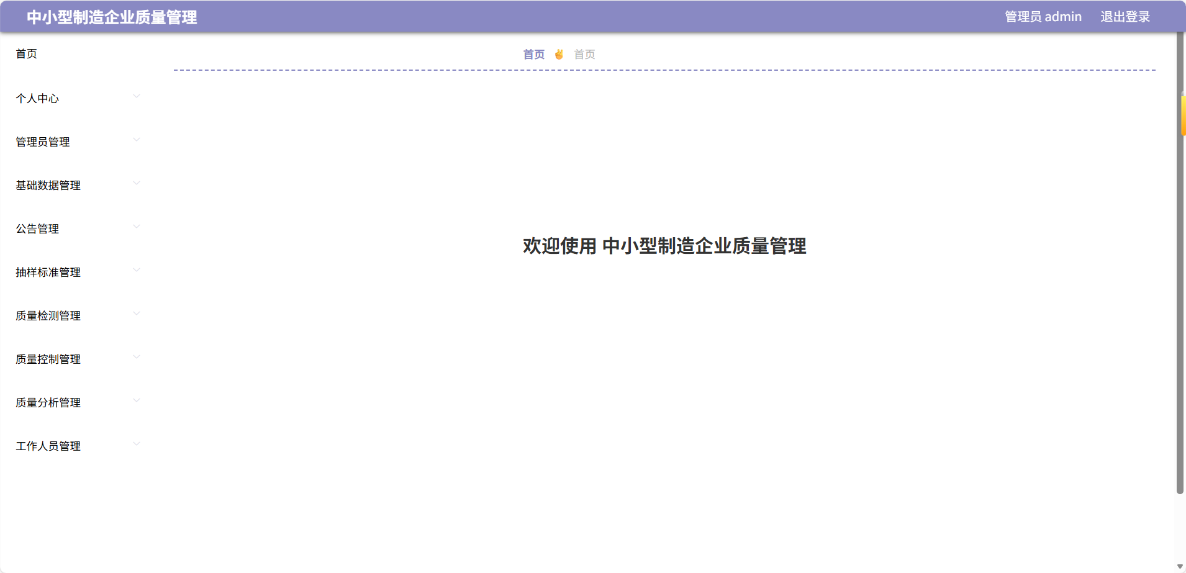Click the scrollbar down arrow
Image resolution: width=1186 pixels, height=573 pixels.
coord(1180,567)
